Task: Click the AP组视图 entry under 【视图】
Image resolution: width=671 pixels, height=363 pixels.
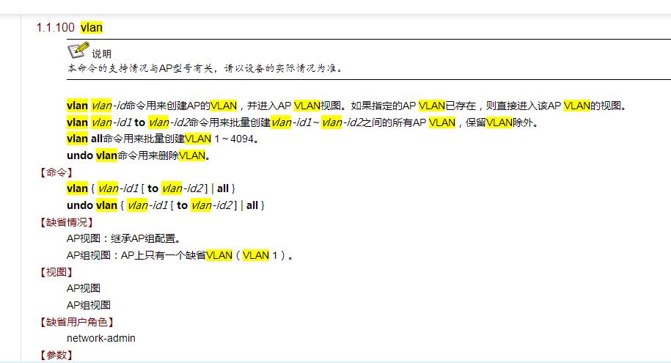Action: [x=89, y=305]
